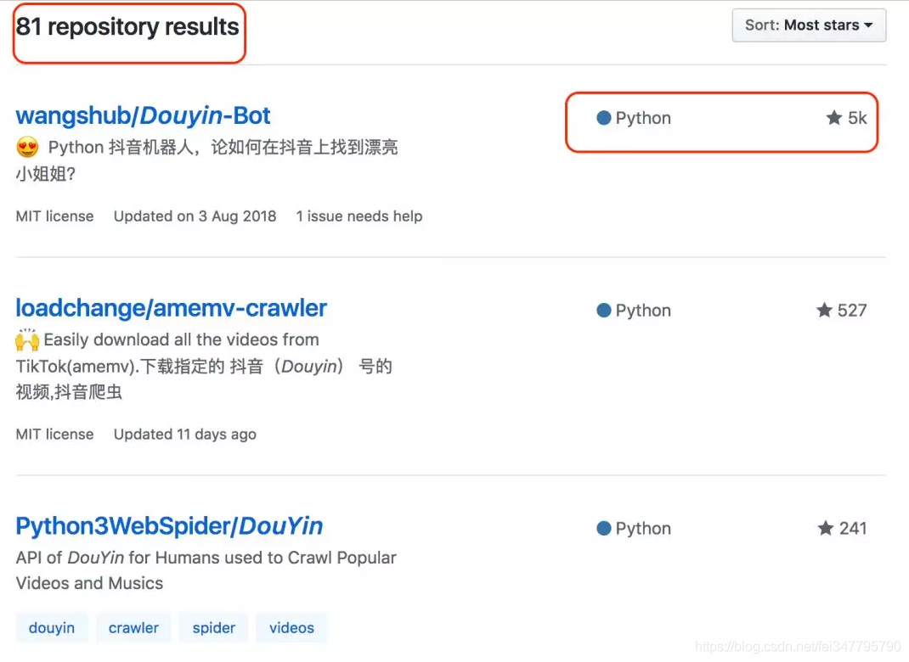Click raised-hands emoji in amemv-crawler description
Image resolution: width=909 pixels, height=662 pixels.
[x=27, y=339]
